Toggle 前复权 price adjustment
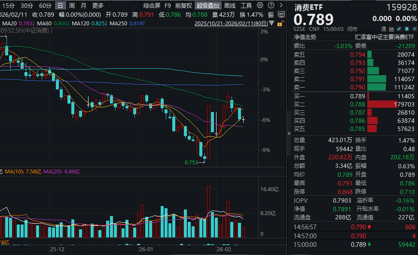418x255 pixels. (x=183, y=6)
